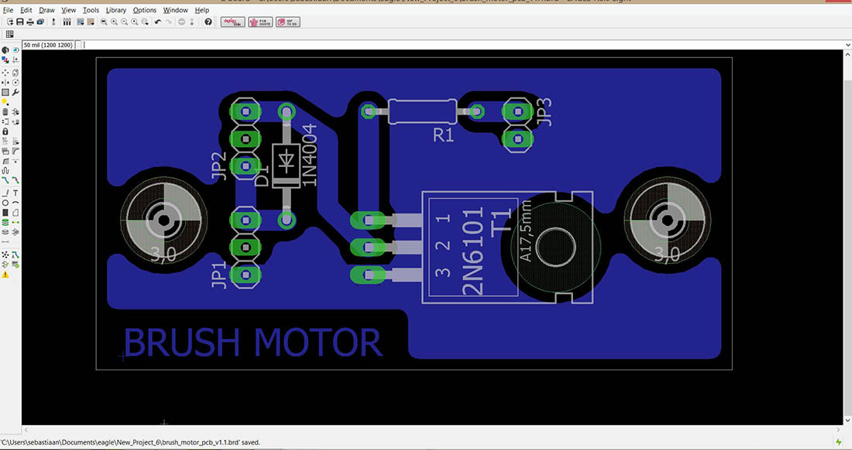Select the Mark tool
The image size is (852, 450).
tap(15, 59)
